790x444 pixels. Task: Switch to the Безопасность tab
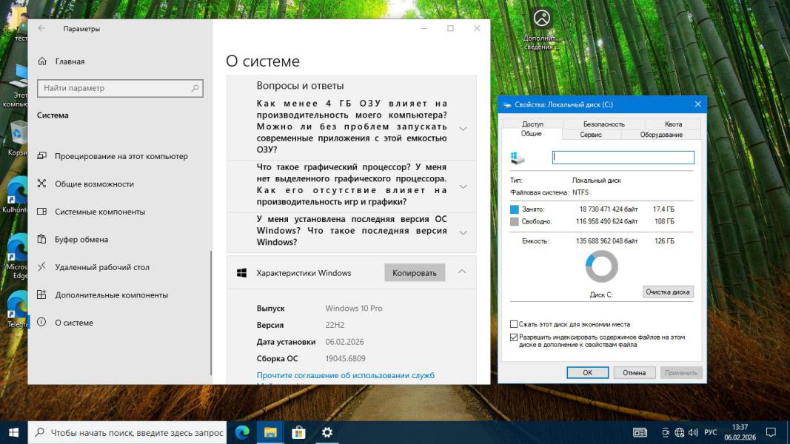click(x=603, y=124)
